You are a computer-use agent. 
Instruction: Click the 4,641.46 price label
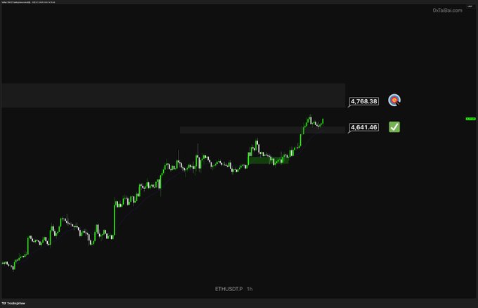[x=364, y=127]
